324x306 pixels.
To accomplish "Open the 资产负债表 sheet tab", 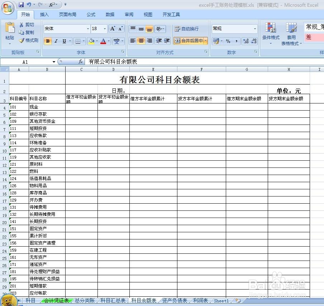I will pyautogui.click(x=175, y=301).
